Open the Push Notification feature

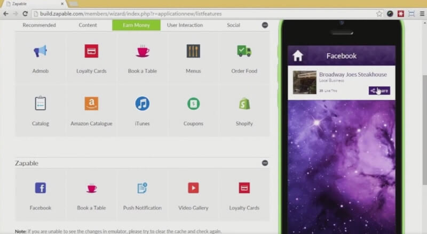[x=142, y=188]
